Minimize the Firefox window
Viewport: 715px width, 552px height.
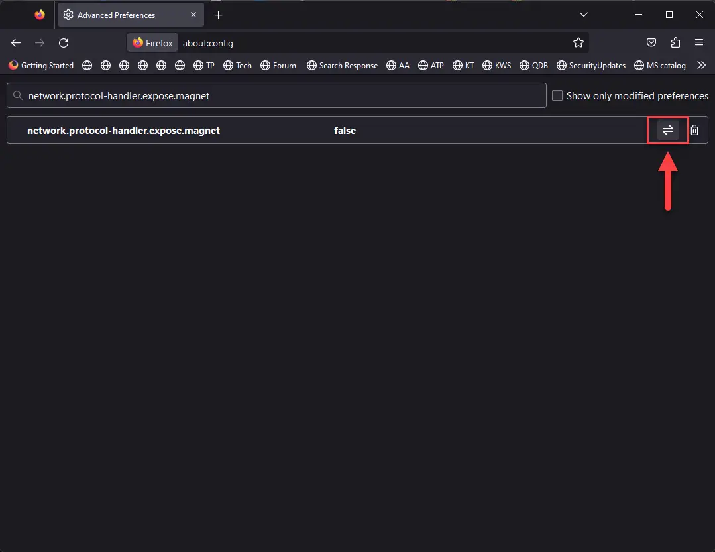coord(639,15)
